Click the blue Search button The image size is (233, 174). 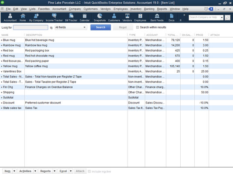(101, 27)
